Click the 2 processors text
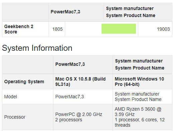The width and height of the screenshot is (173, 131). click(x=69, y=120)
